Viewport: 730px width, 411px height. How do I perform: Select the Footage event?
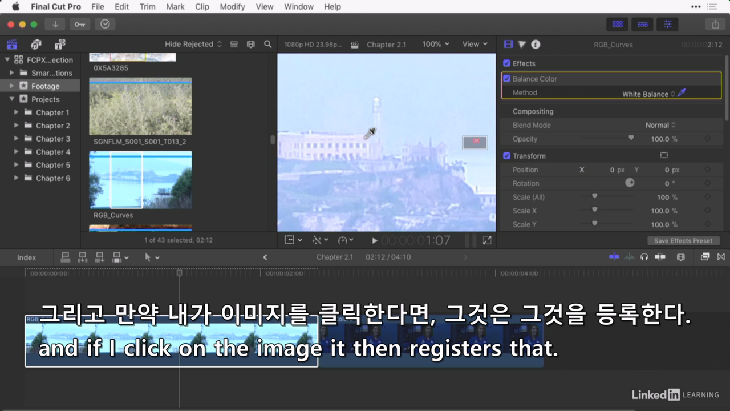tap(45, 86)
